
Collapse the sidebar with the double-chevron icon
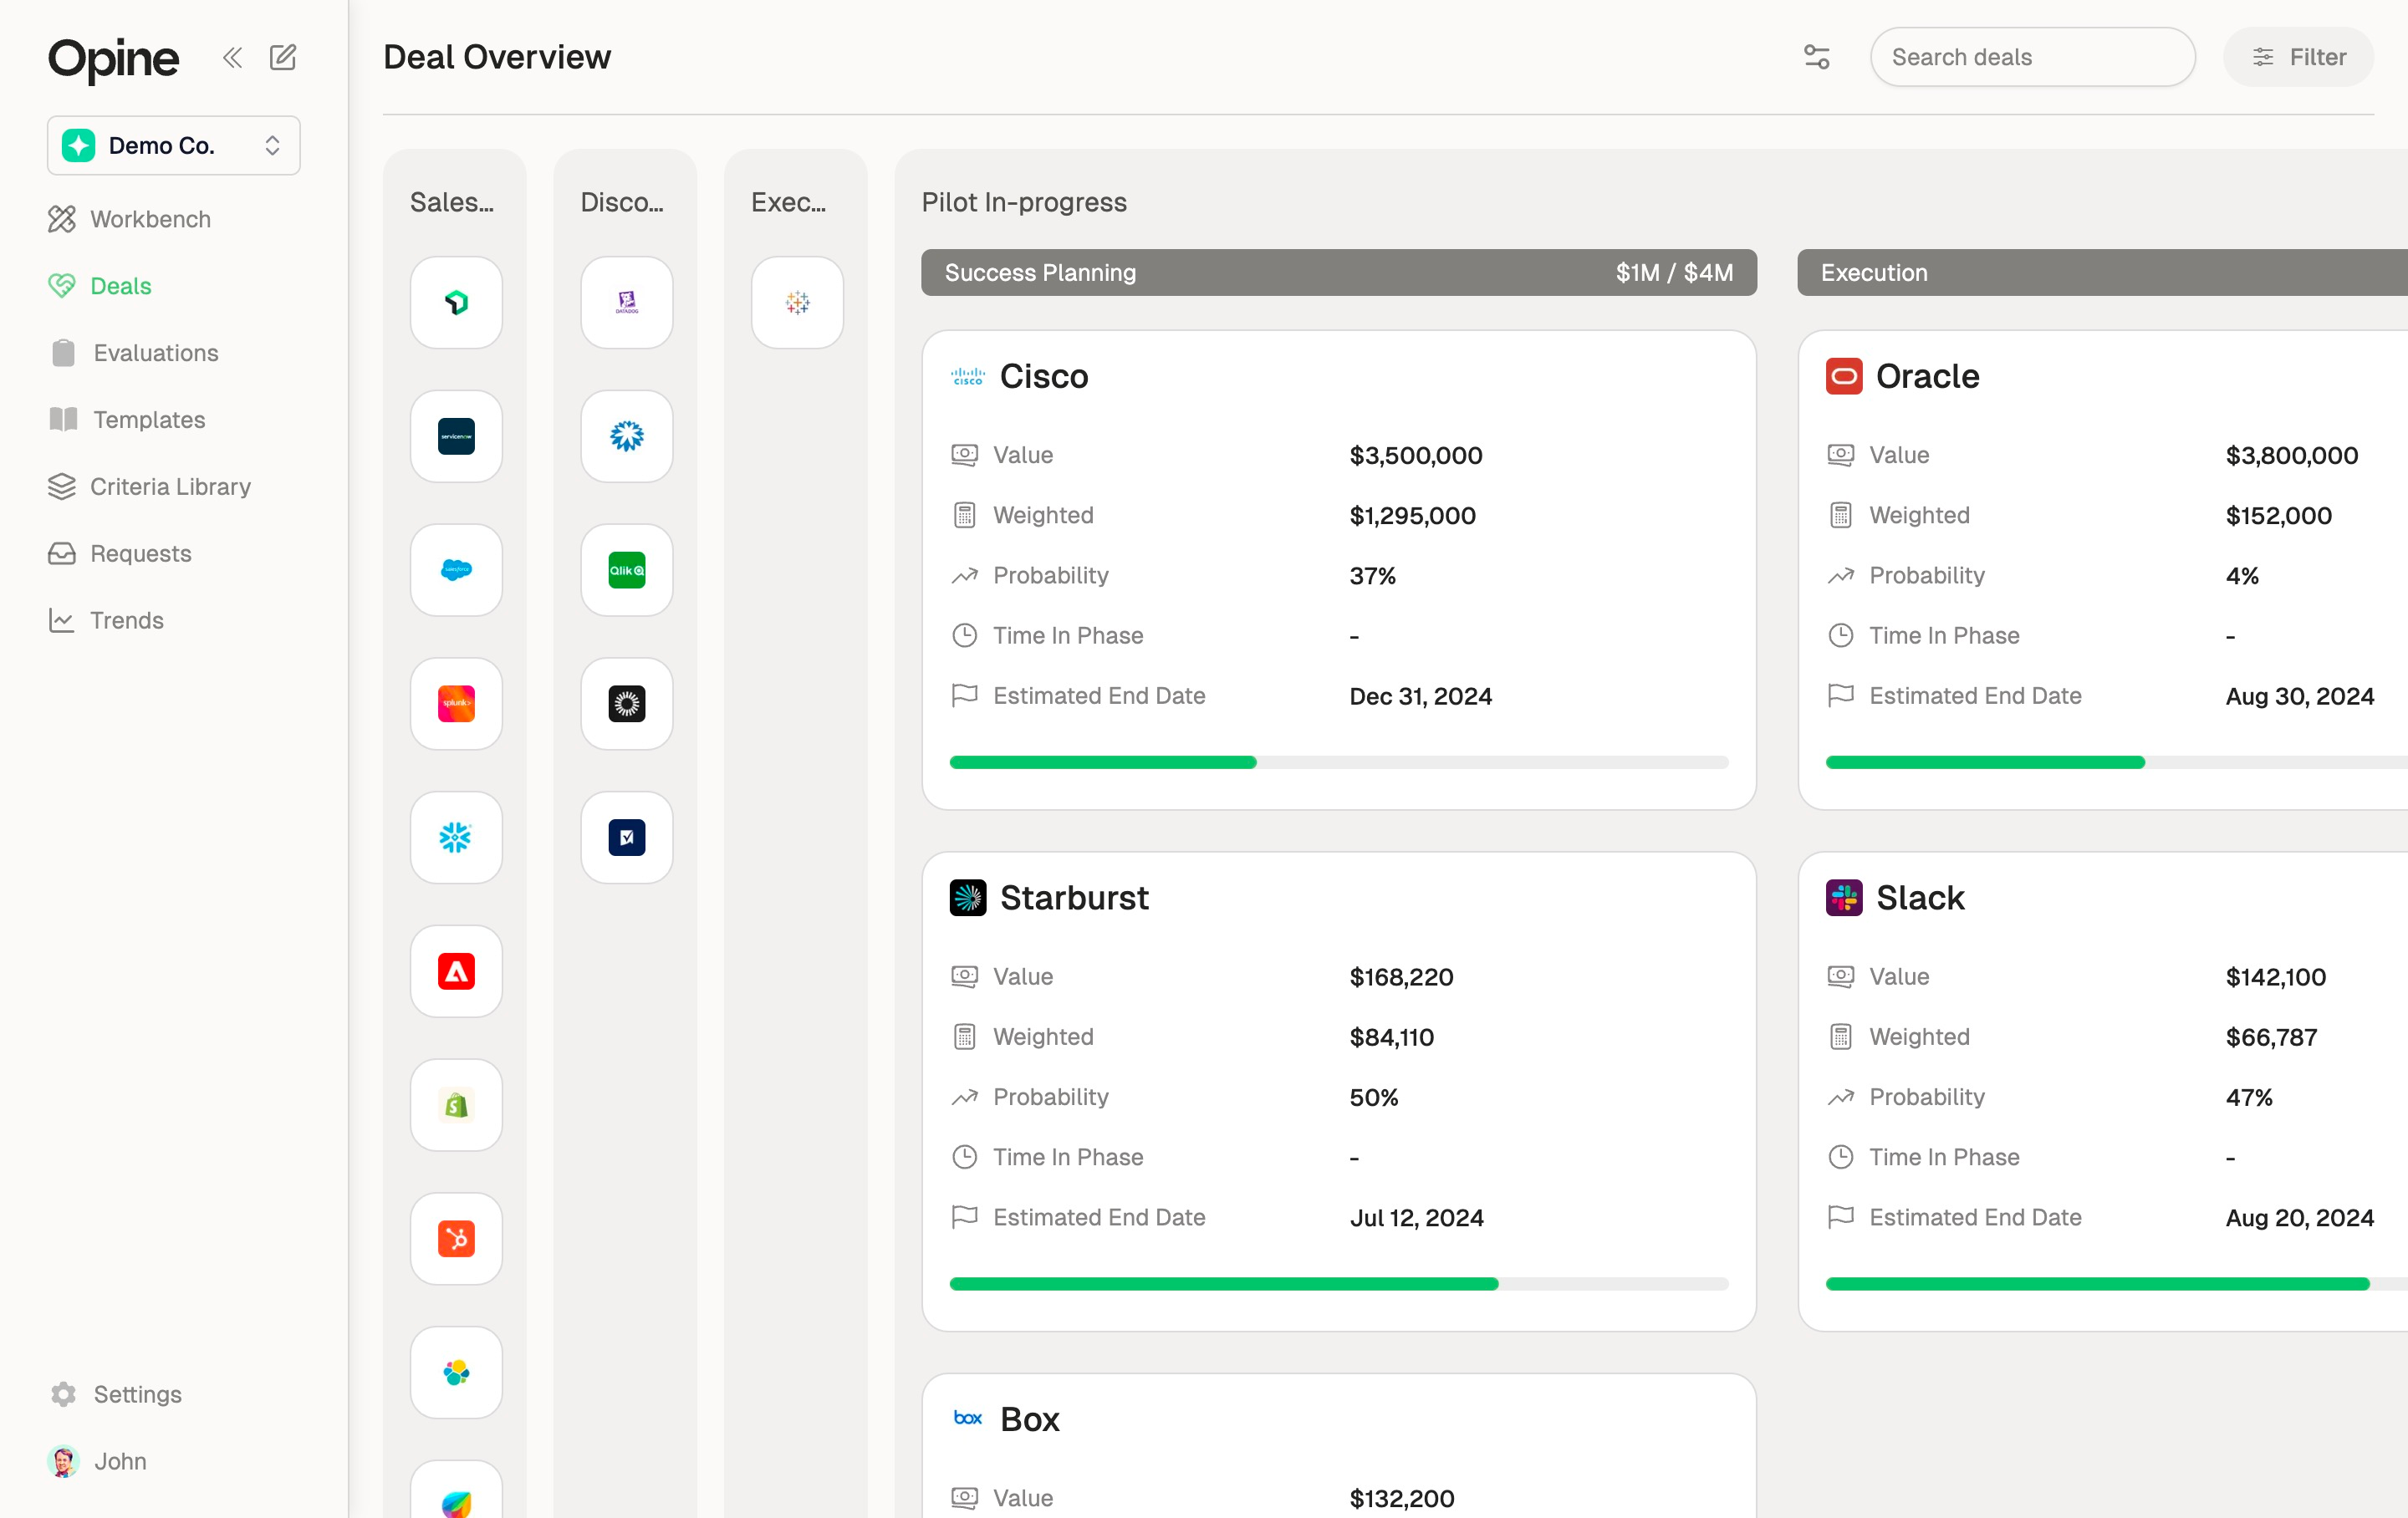[232, 58]
